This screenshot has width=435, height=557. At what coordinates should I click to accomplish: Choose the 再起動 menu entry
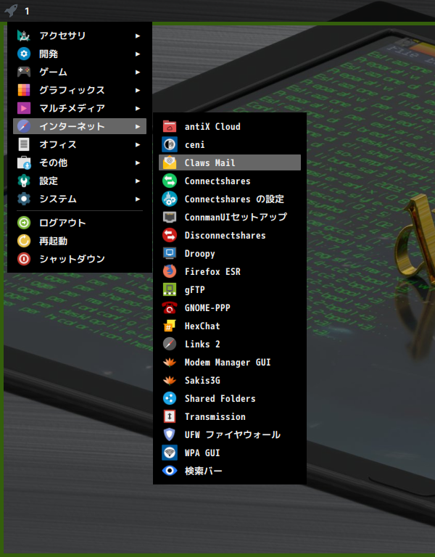coord(80,241)
